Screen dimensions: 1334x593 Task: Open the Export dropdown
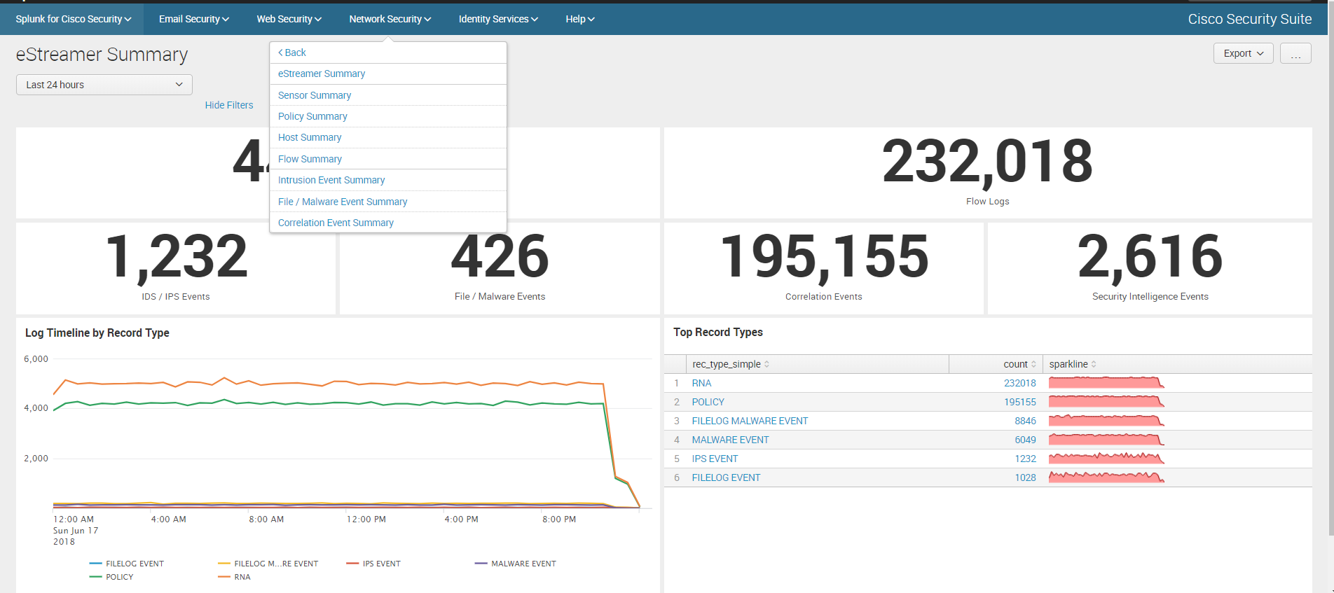point(1243,53)
